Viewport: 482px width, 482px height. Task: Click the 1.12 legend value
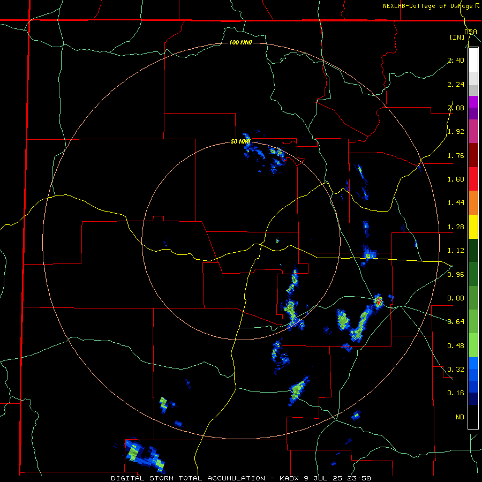[x=456, y=251]
